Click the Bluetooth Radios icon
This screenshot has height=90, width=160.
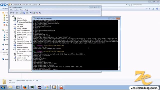tap(15, 20)
